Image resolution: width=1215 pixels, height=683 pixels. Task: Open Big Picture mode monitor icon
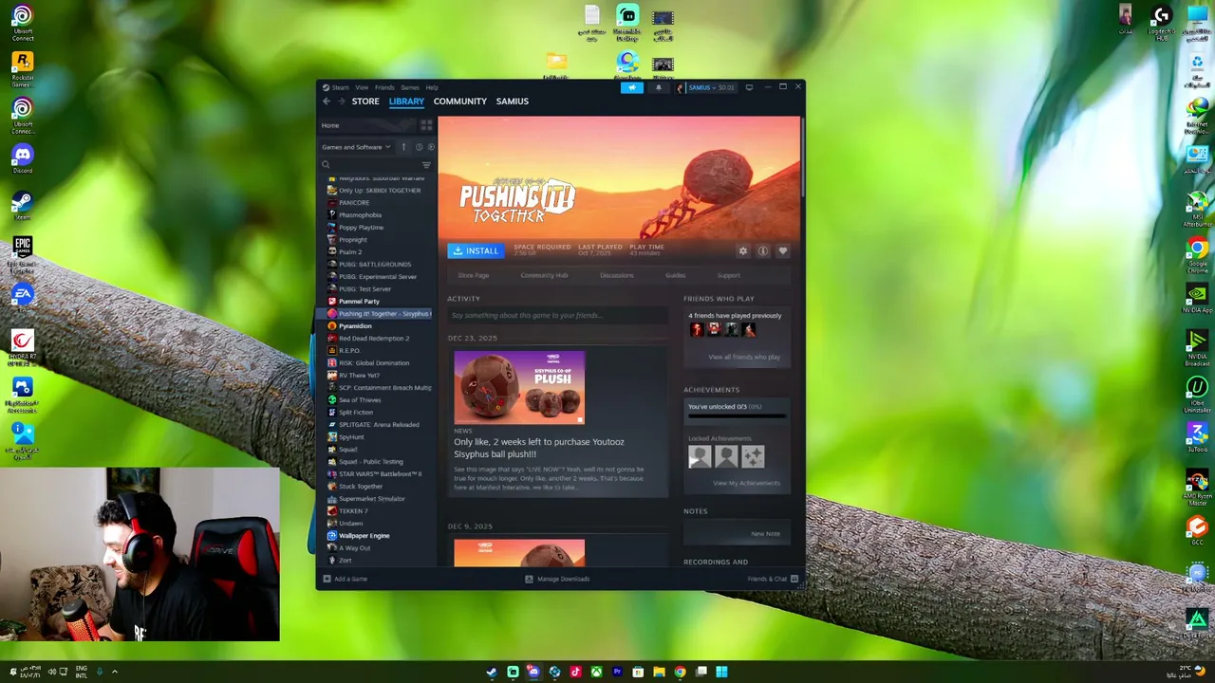pyautogui.click(x=749, y=87)
